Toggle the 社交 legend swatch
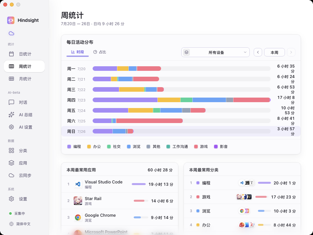313x235 pixels. pyautogui.click(x=109, y=147)
